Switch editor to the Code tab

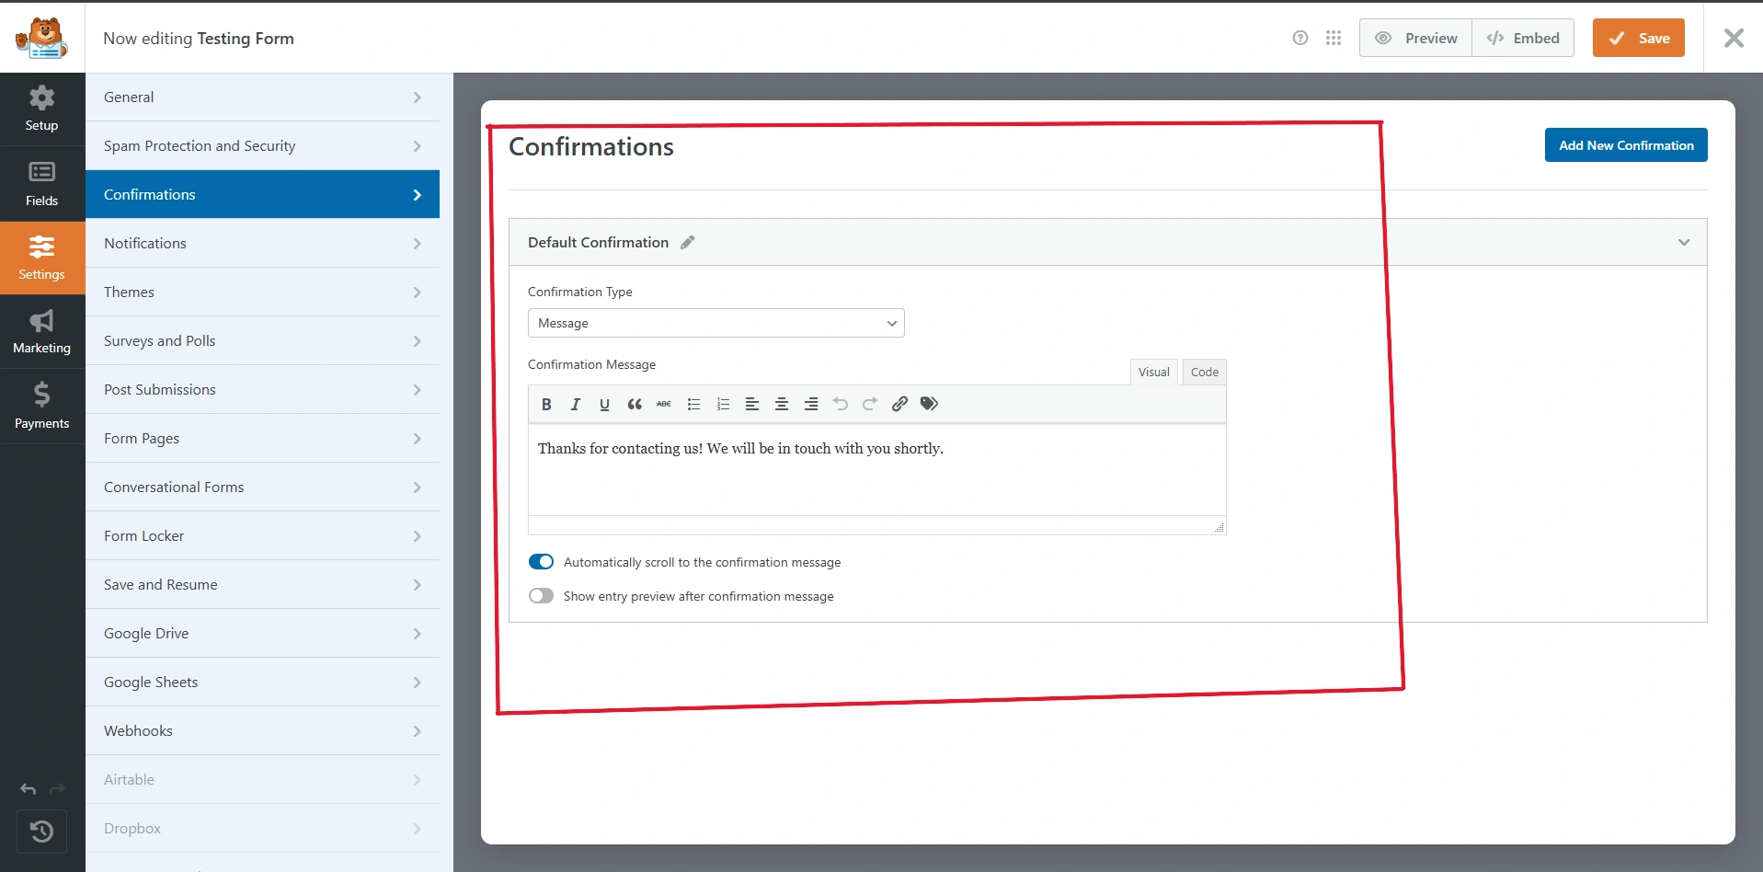click(x=1205, y=372)
